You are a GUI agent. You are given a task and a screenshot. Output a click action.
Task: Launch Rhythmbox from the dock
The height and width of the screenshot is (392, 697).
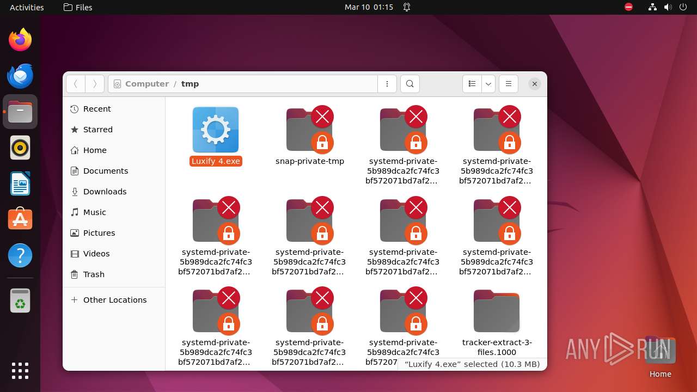point(20,148)
